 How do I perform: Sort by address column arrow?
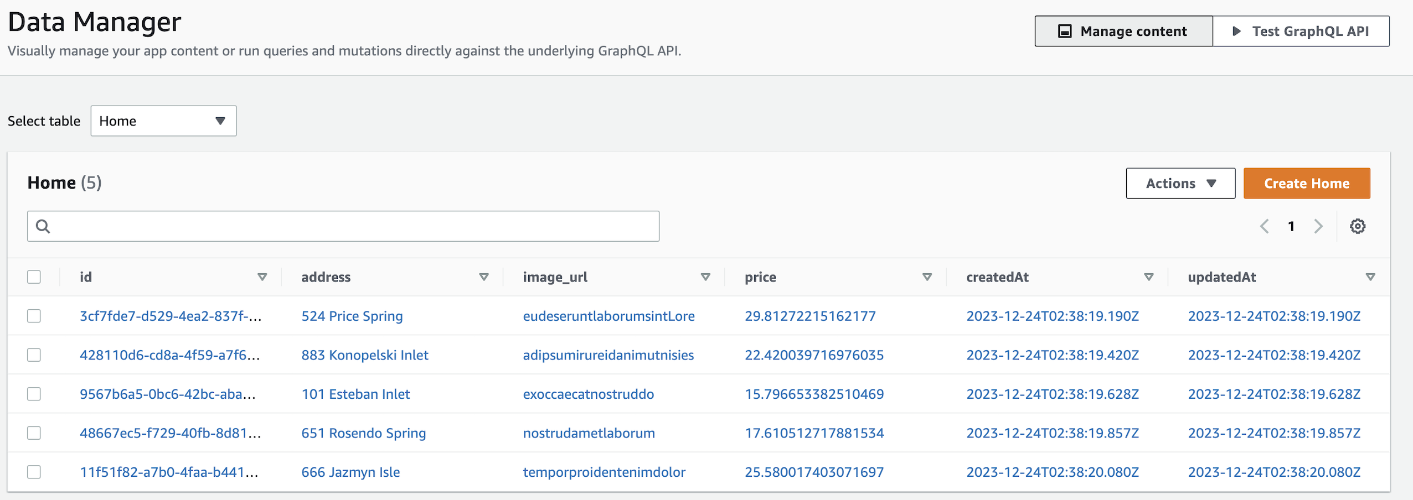484,277
